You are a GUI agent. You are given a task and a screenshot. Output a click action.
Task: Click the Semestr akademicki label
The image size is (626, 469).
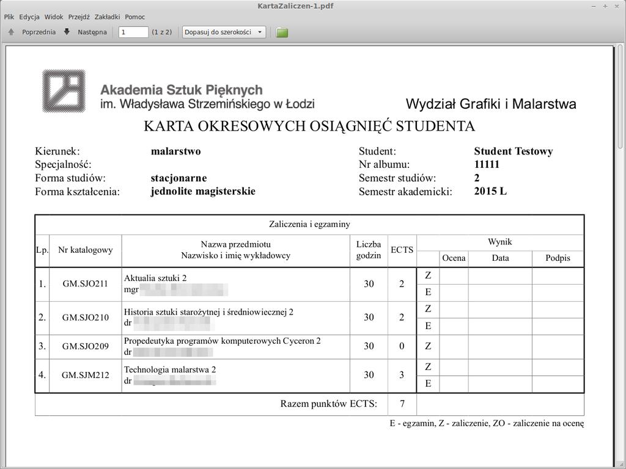406,191
